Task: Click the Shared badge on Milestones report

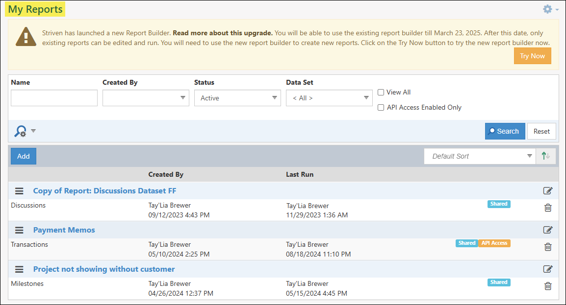Action: (499, 282)
